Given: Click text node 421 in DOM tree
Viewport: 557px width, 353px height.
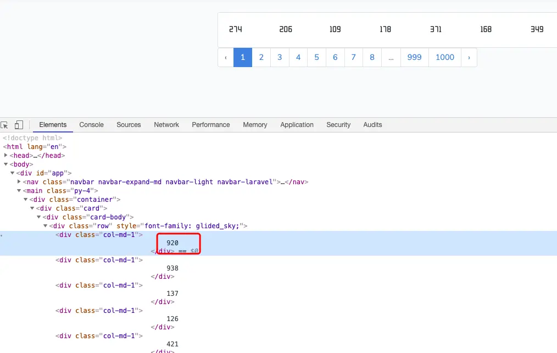Looking at the screenshot, I should click(172, 344).
